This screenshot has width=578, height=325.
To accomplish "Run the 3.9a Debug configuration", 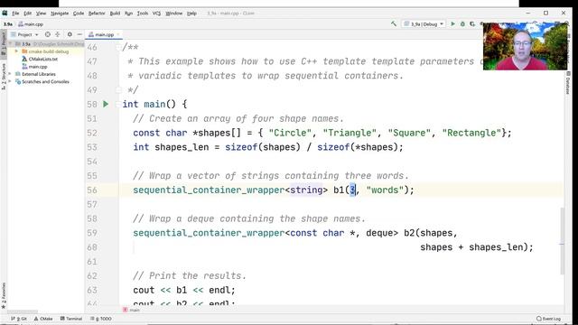I will click(x=453, y=24).
